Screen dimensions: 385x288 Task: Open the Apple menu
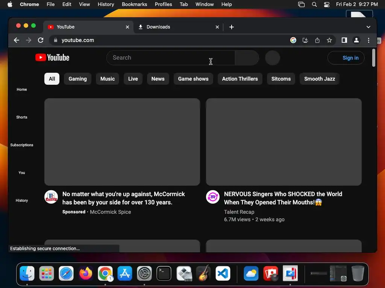10,4
